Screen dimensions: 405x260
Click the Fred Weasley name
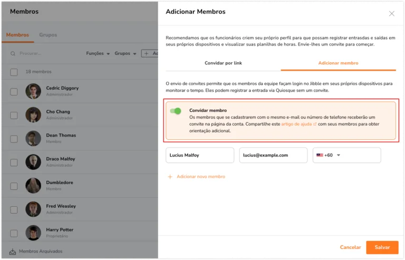coord(61,206)
